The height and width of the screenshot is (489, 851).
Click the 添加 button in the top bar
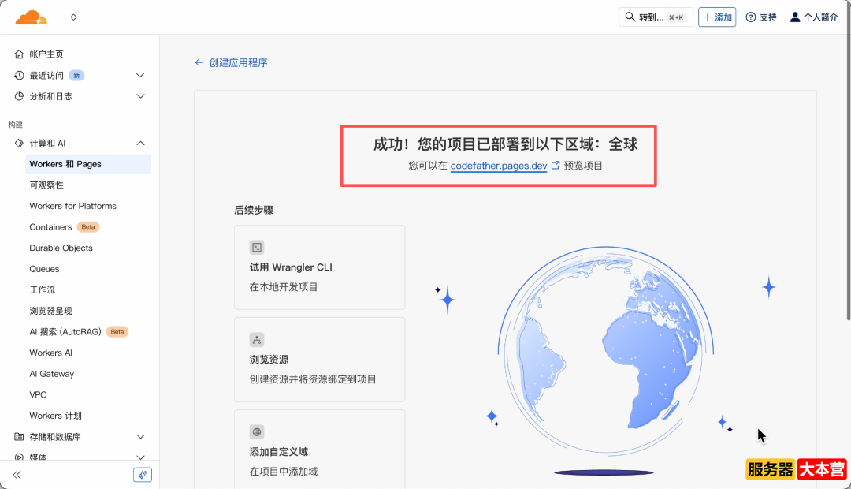tap(717, 16)
